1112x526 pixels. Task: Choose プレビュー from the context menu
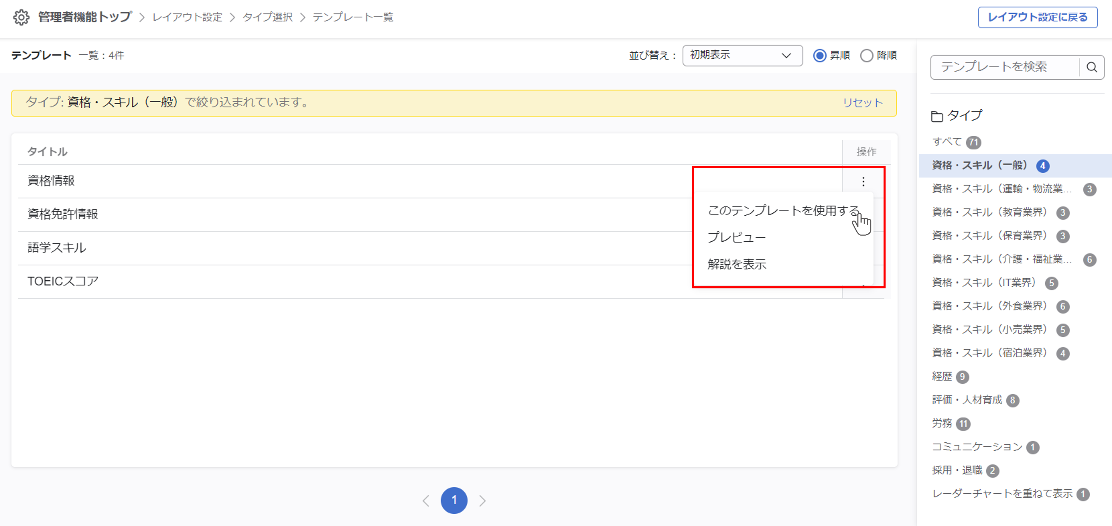[736, 238]
